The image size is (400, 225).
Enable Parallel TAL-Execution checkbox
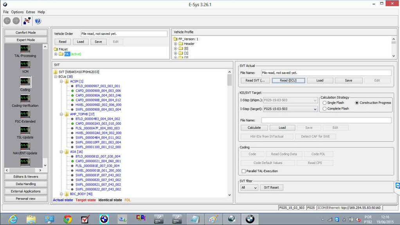(243, 171)
